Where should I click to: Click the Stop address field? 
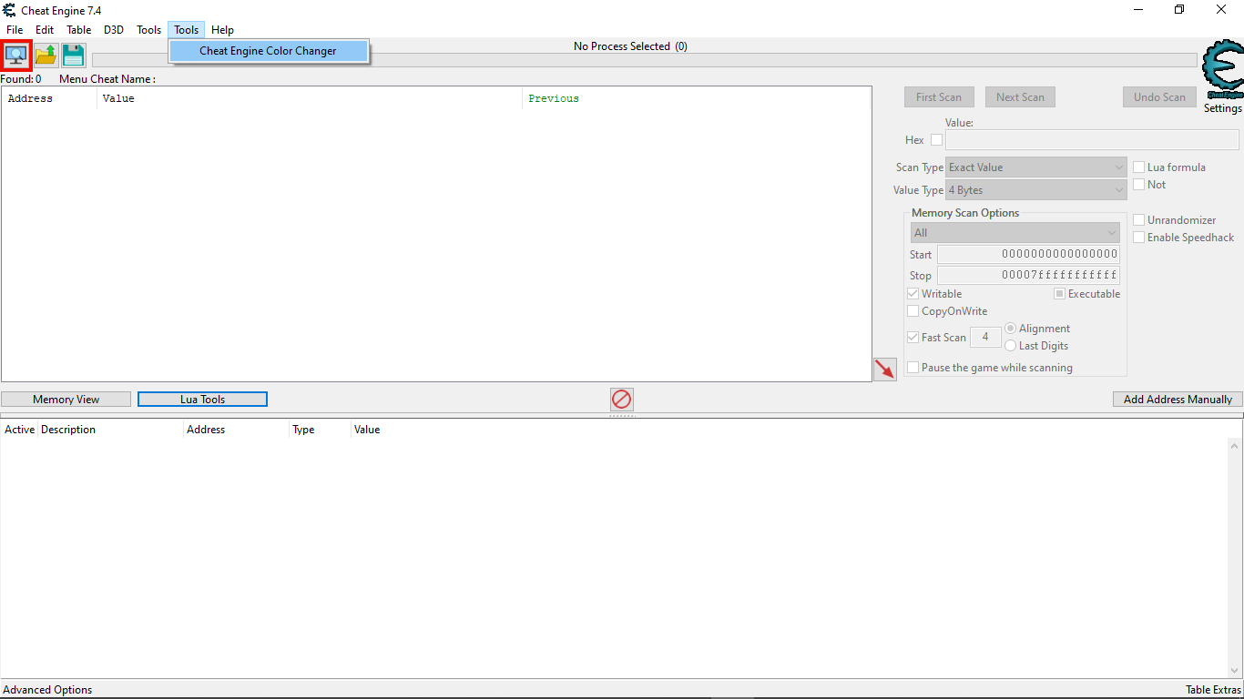click(1028, 275)
